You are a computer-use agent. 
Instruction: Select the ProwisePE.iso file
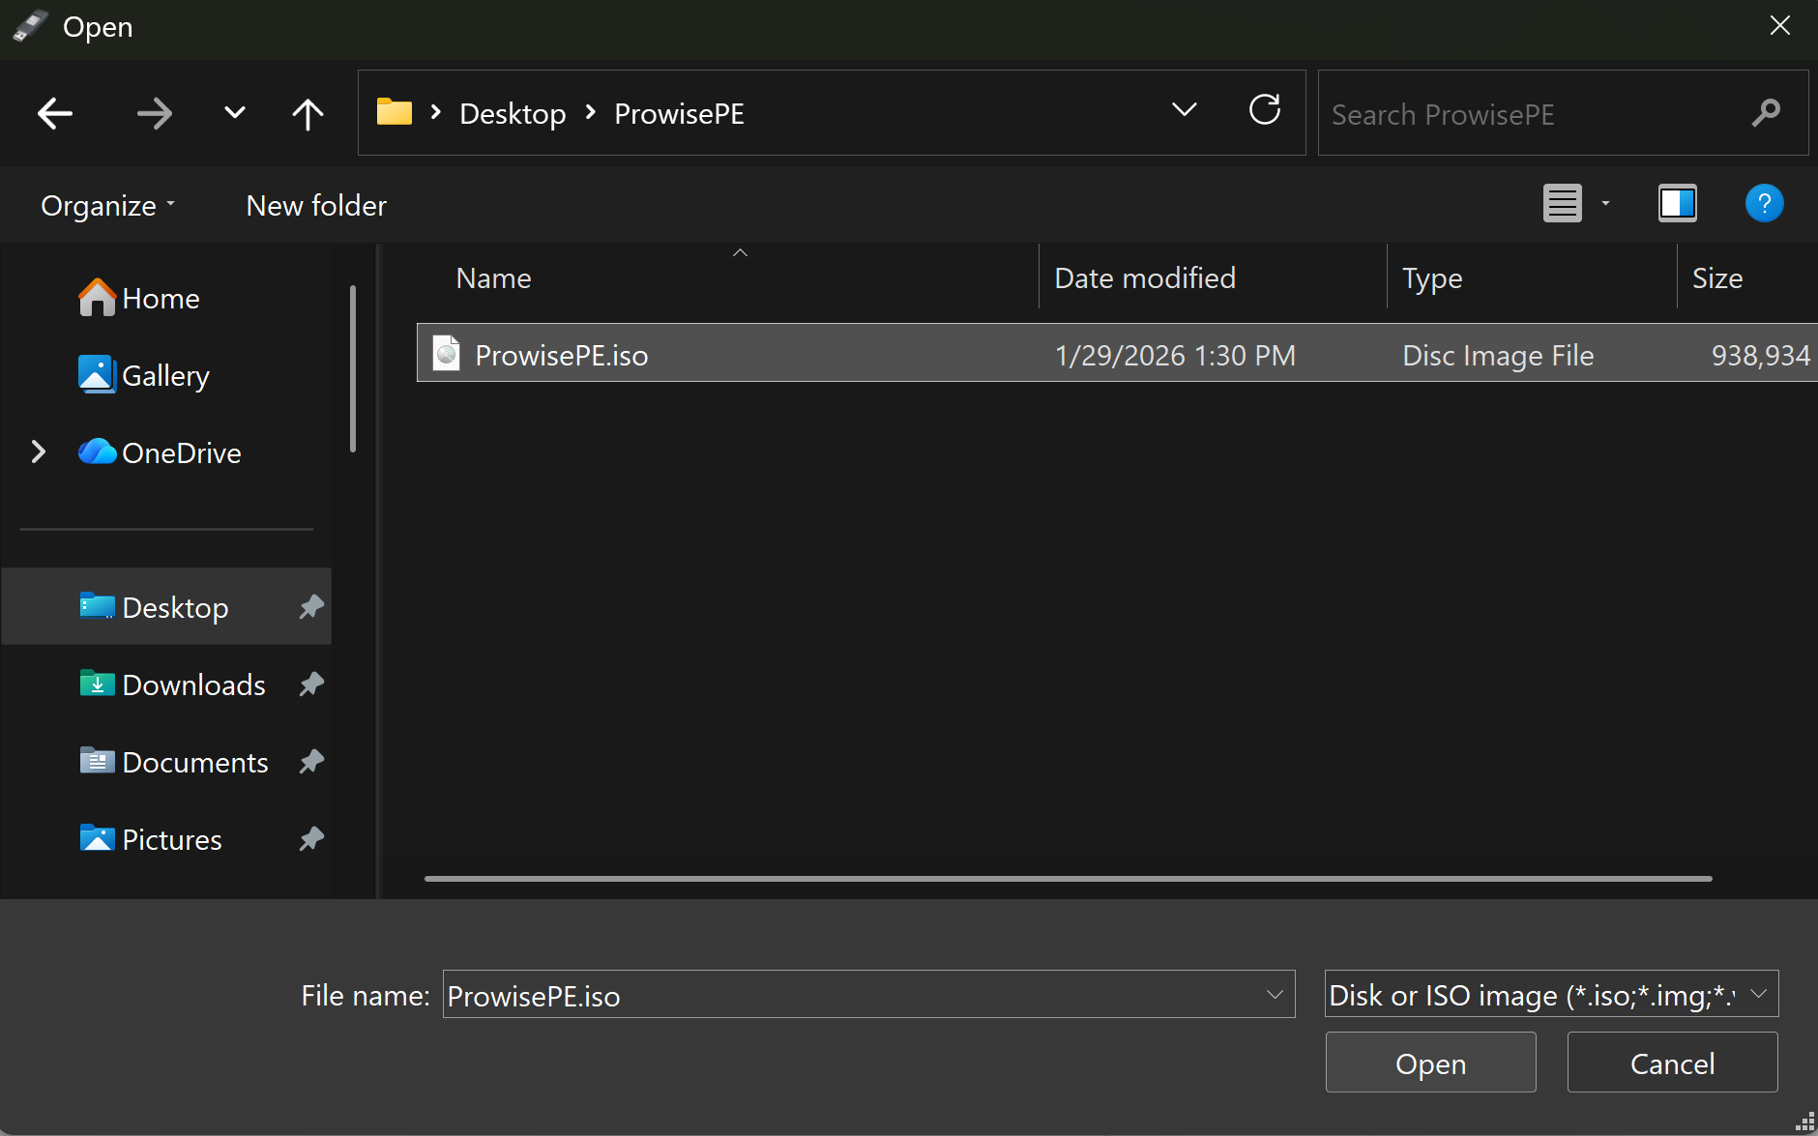tap(561, 355)
